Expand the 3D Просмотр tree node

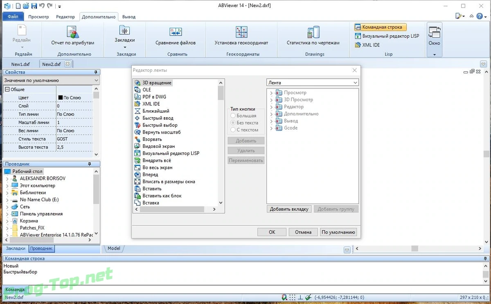[x=271, y=100]
